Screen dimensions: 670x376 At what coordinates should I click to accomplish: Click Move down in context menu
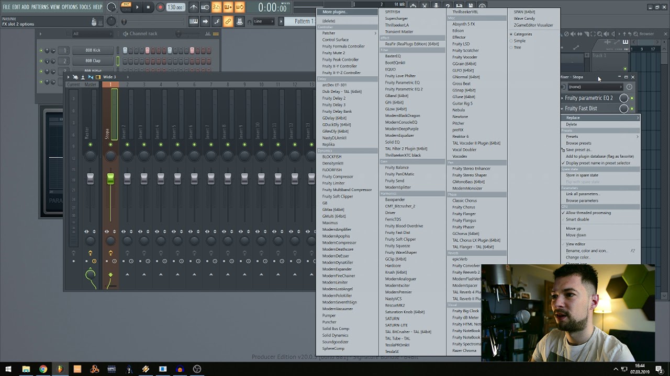click(x=576, y=235)
